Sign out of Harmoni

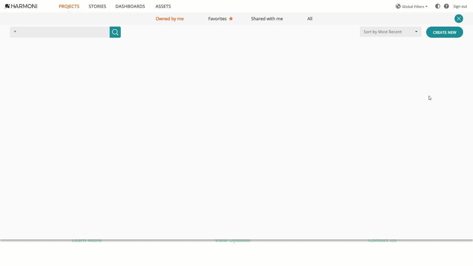point(460,6)
